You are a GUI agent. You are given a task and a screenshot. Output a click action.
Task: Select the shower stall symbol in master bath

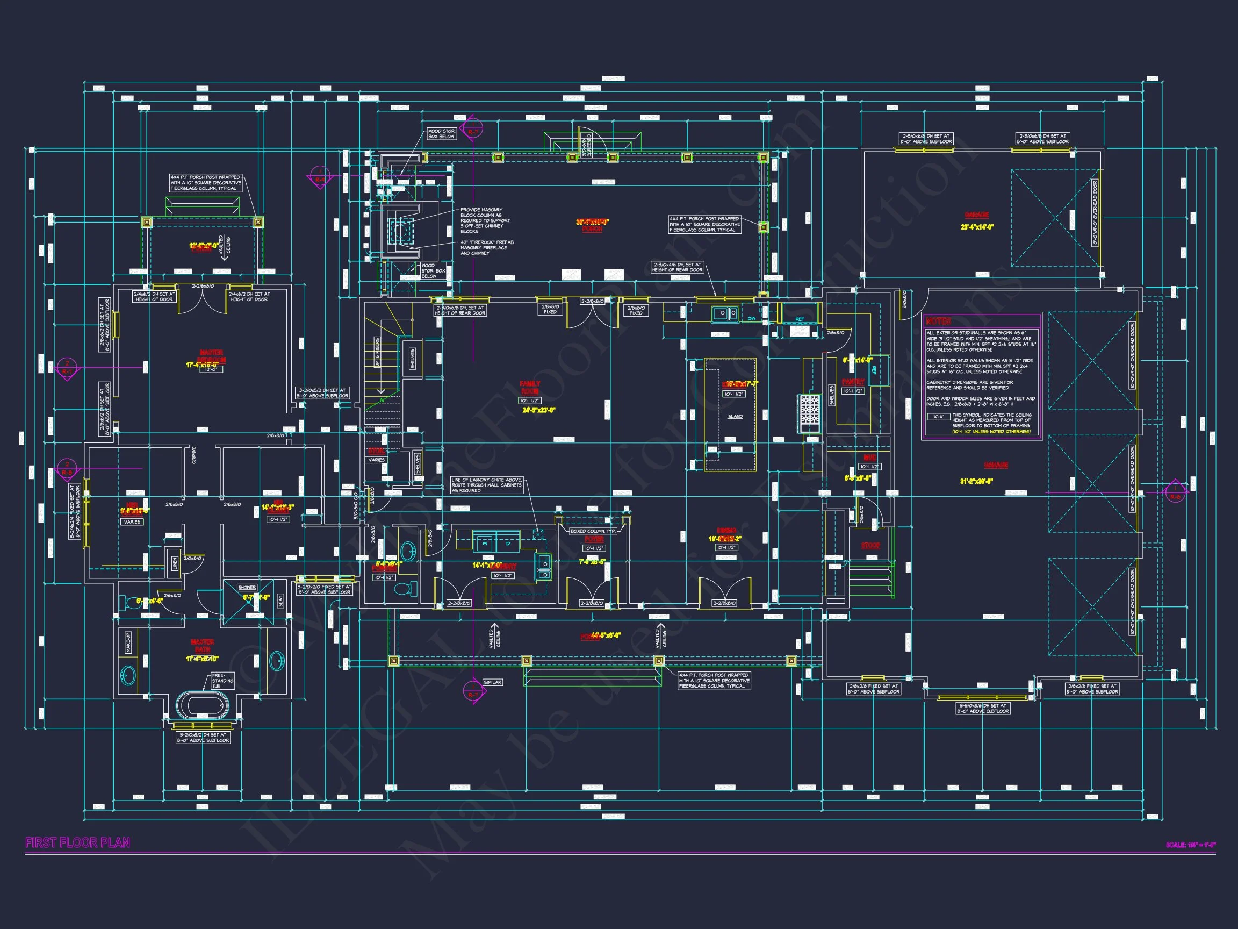click(x=248, y=602)
